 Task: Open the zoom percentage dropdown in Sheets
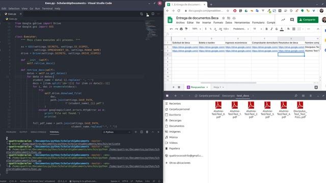point(197,29)
